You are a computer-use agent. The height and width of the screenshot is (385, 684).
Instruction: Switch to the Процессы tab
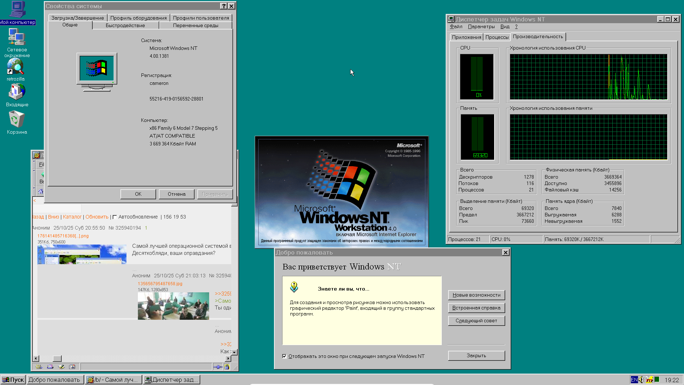tap(497, 37)
